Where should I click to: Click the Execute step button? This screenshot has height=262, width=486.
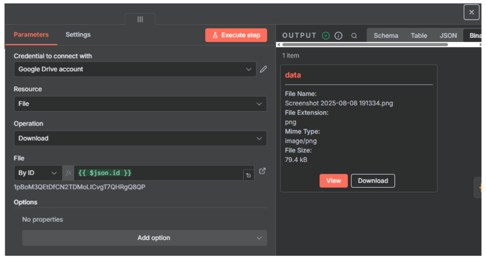[x=236, y=35]
